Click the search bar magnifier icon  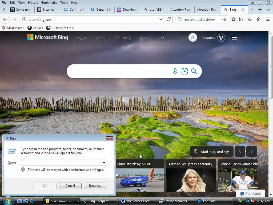click(x=179, y=19)
